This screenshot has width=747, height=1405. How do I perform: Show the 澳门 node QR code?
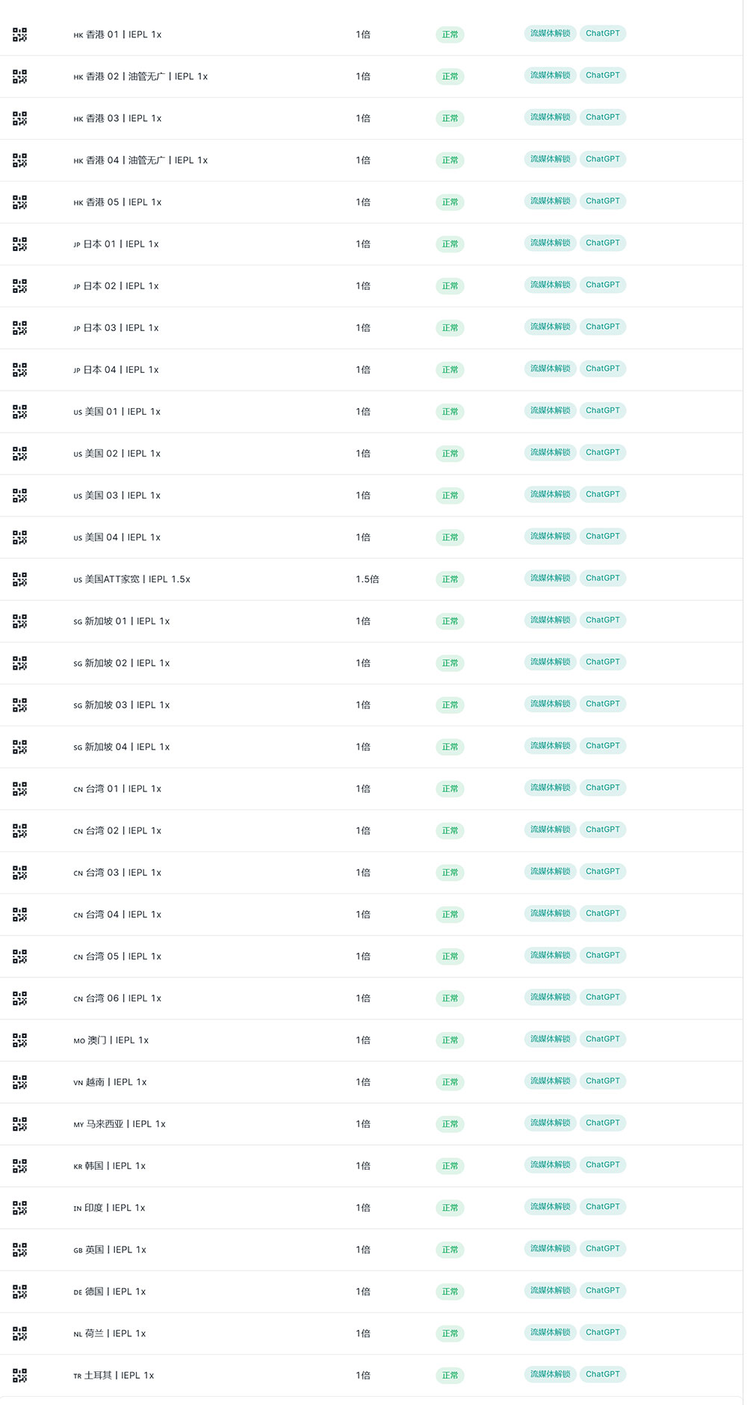coord(20,1040)
